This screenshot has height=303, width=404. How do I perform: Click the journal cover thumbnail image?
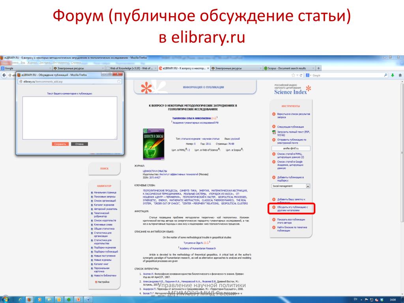[153, 144]
